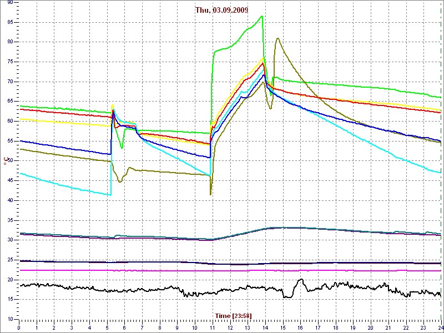Select the 55 label on the temperature axis

(10, 141)
